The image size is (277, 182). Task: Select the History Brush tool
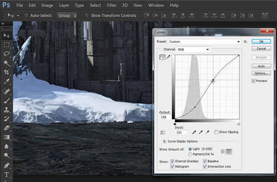[6, 119]
